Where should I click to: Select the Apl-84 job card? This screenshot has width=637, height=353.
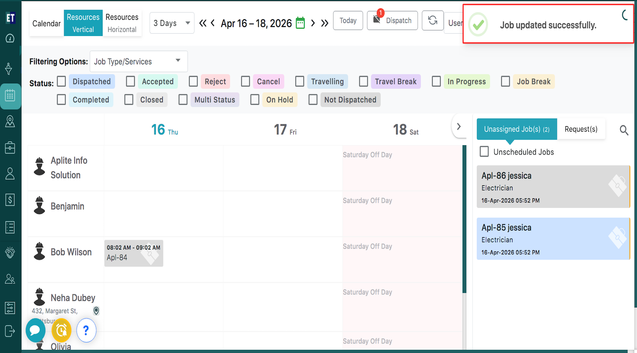pyautogui.click(x=133, y=253)
